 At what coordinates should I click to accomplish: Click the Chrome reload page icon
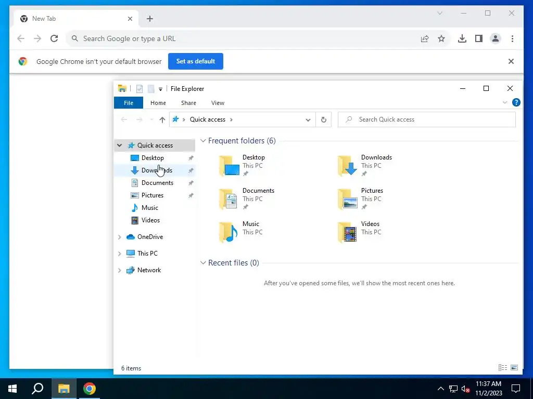[x=54, y=38]
